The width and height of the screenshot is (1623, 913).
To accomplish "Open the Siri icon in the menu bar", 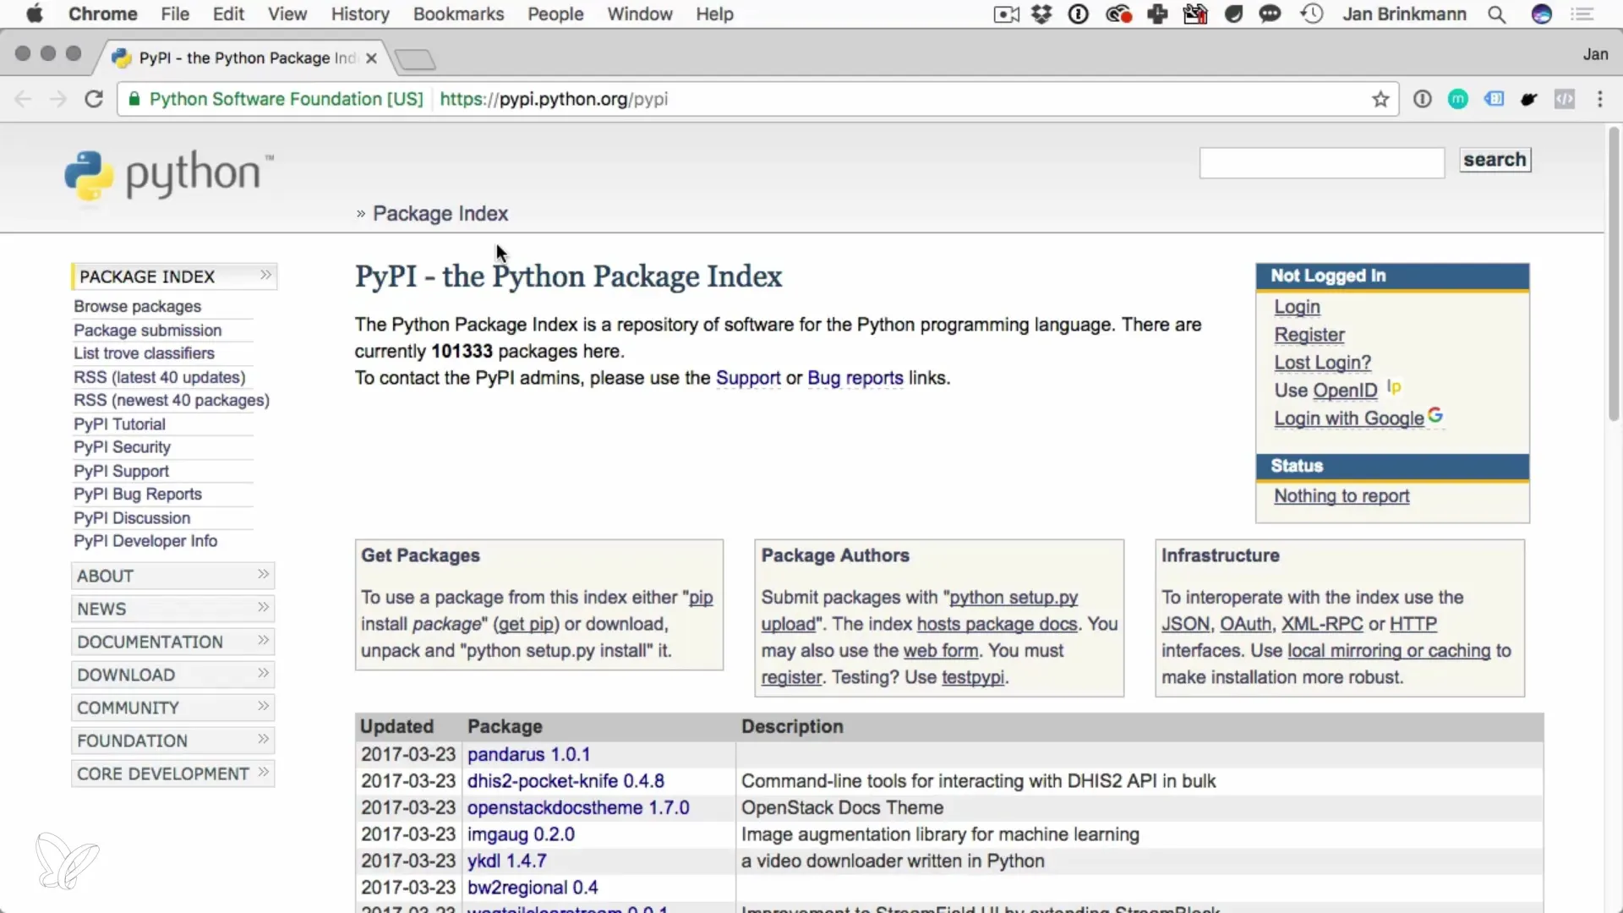I will click(x=1542, y=14).
